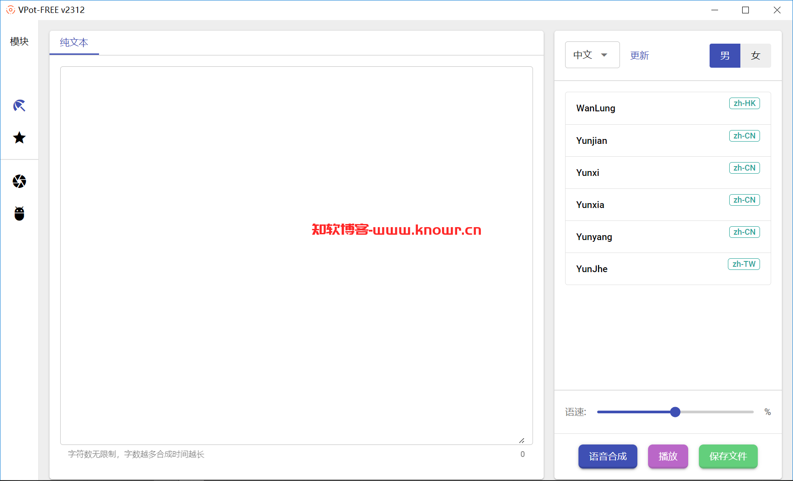793x481 pixels.
Task: Click the umbrella icon in the sidebar
Action: (x=19, y=106)
